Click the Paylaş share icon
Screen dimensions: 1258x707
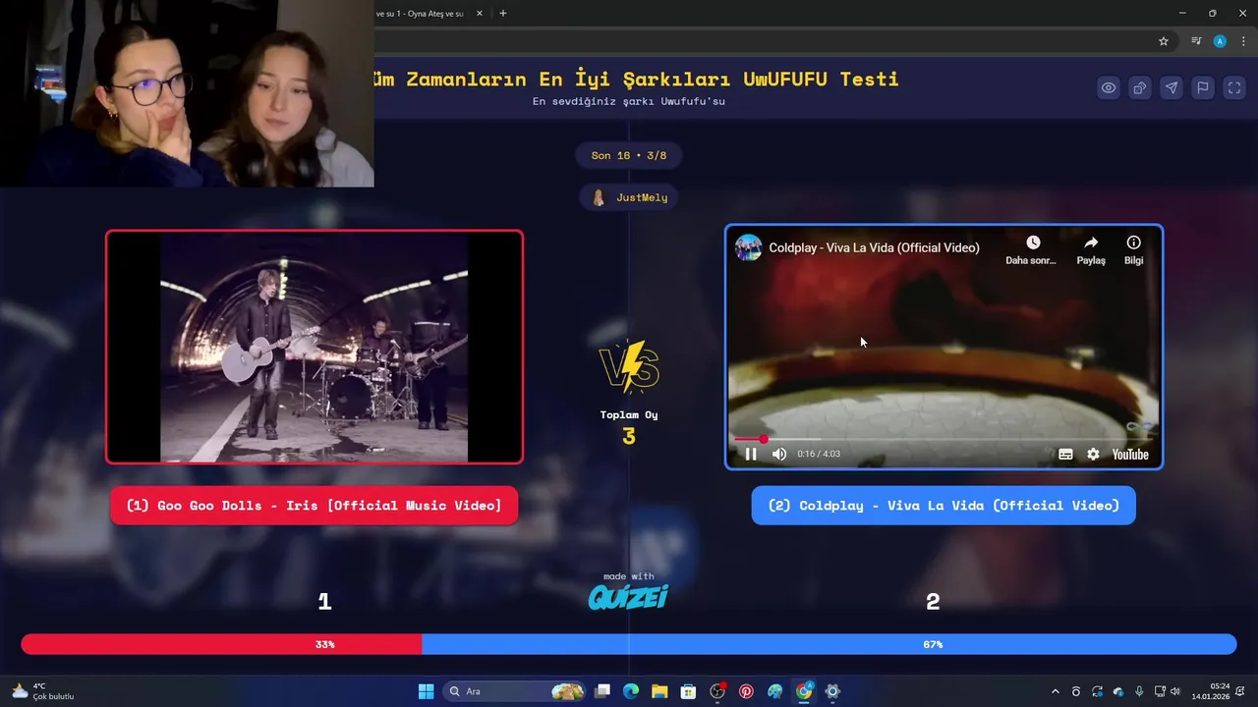[1091, 249]
